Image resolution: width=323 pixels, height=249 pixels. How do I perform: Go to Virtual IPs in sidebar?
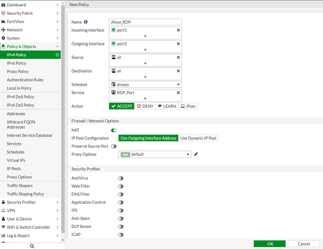click(16, 160)
